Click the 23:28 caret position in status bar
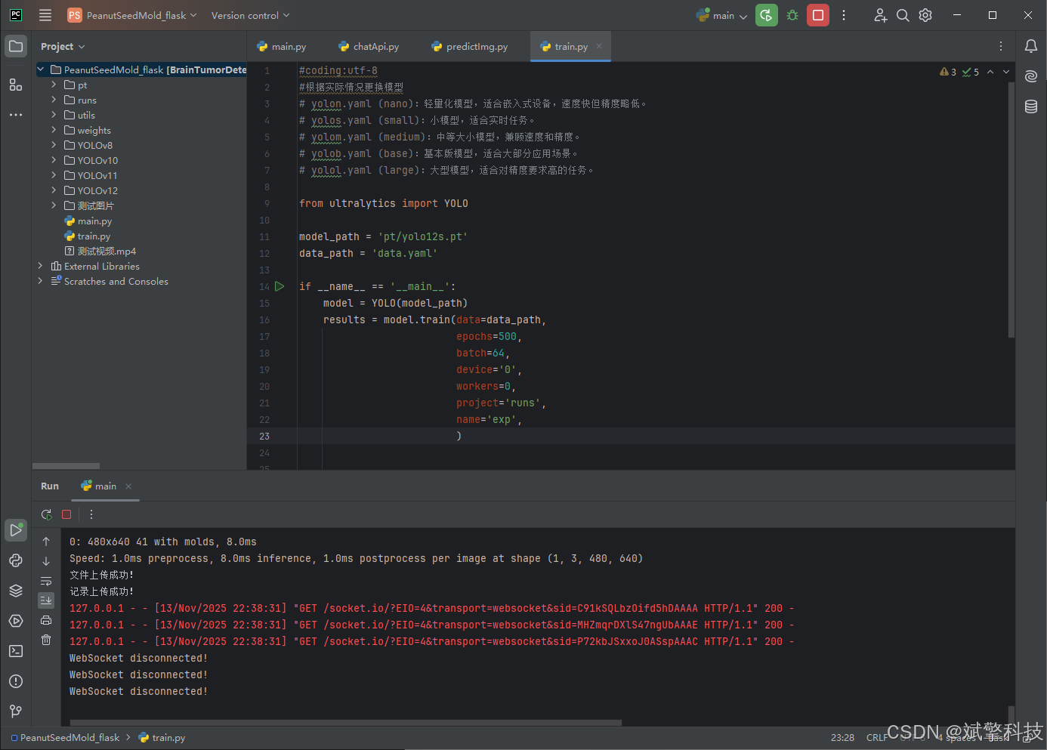Viewport: 1047px width, 750px height. click(842, 737)
